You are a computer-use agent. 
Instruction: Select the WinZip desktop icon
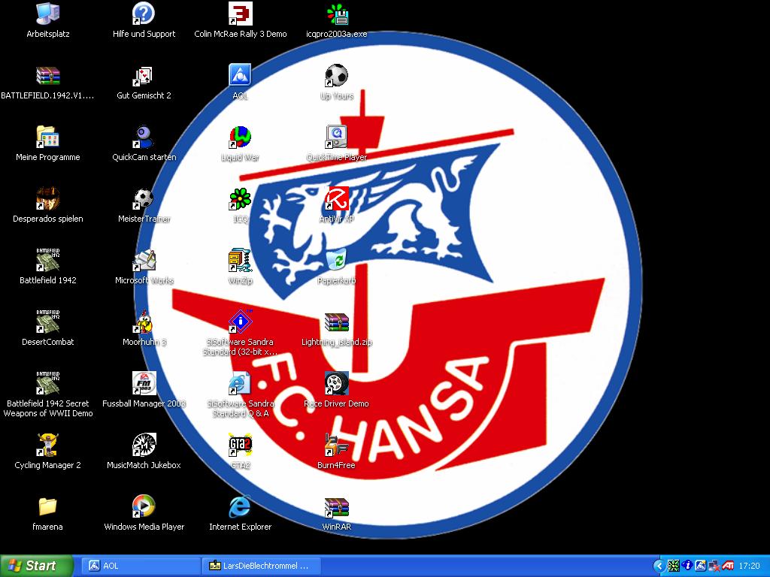click(240, 261)
